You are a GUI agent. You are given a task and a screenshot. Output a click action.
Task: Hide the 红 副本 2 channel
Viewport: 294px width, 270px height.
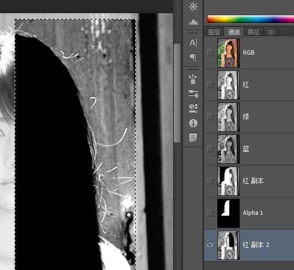[210, 245]
